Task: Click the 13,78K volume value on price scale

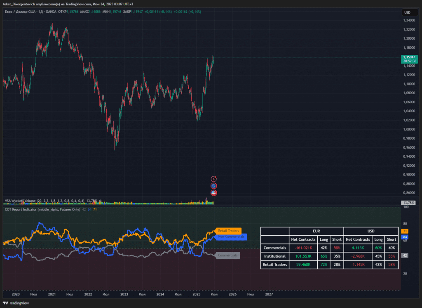Action: (409, 203)
